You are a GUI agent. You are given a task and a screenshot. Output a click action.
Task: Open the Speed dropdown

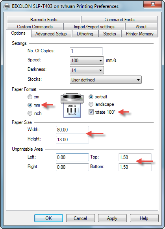pos(87,60)
